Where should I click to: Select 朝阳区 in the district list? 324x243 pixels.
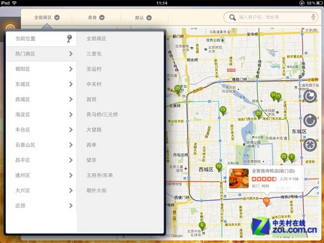(41, 69)
